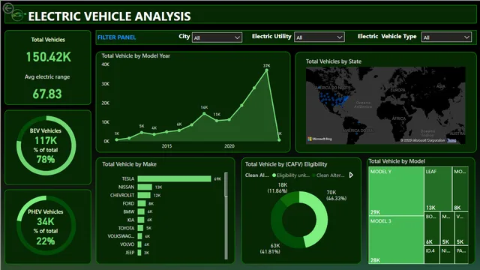
Task: Click the Eligibility unk... legend entry
Action: (x=291, y=175)
